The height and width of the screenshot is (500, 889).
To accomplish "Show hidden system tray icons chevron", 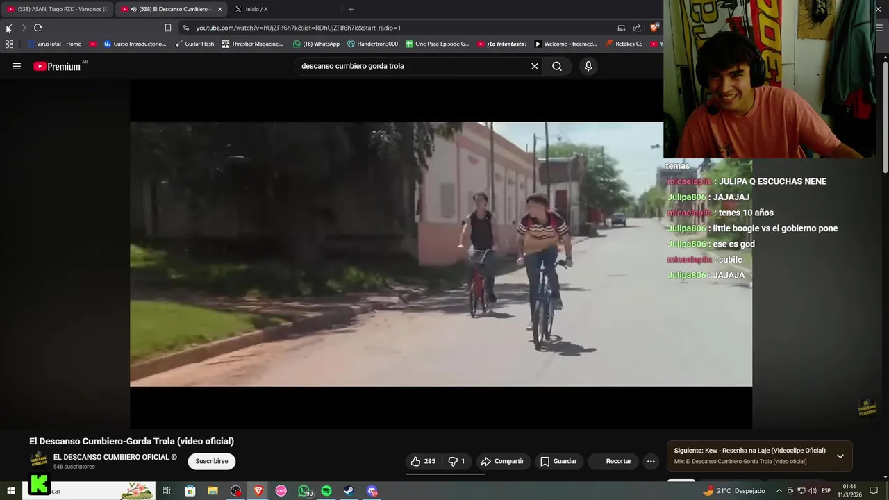I will 779,491.
